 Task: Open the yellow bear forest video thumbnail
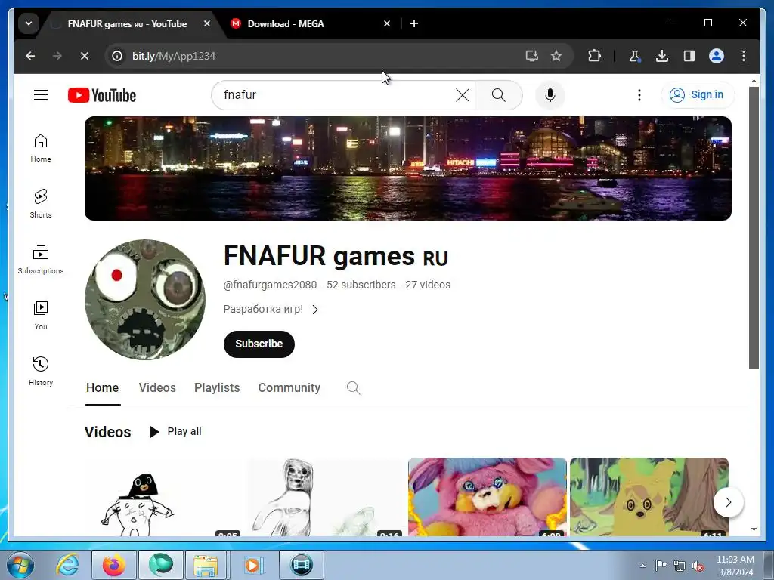click(649, 497)
